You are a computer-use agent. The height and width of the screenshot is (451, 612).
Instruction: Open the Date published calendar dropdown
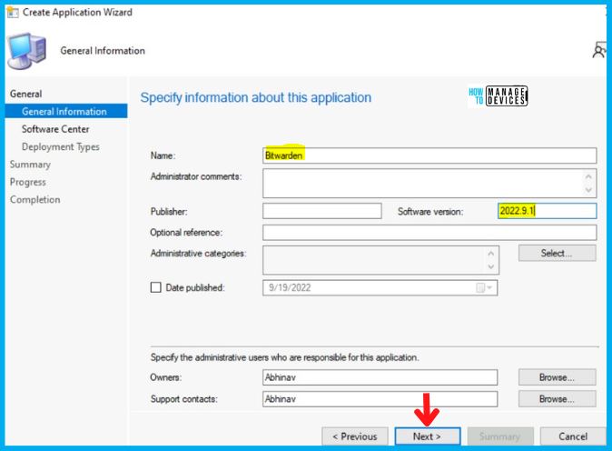pyautogui.click(x=485, y=288)
